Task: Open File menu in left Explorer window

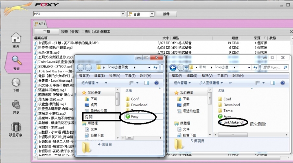Action: pos(84,76)
